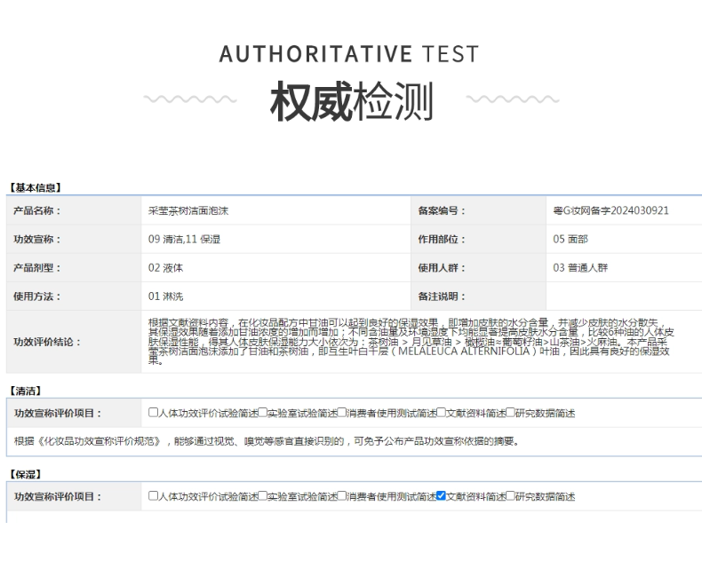Check 研究数据简述 in the 清洁 section
702x561 pixels.
[x=510, y=412]
